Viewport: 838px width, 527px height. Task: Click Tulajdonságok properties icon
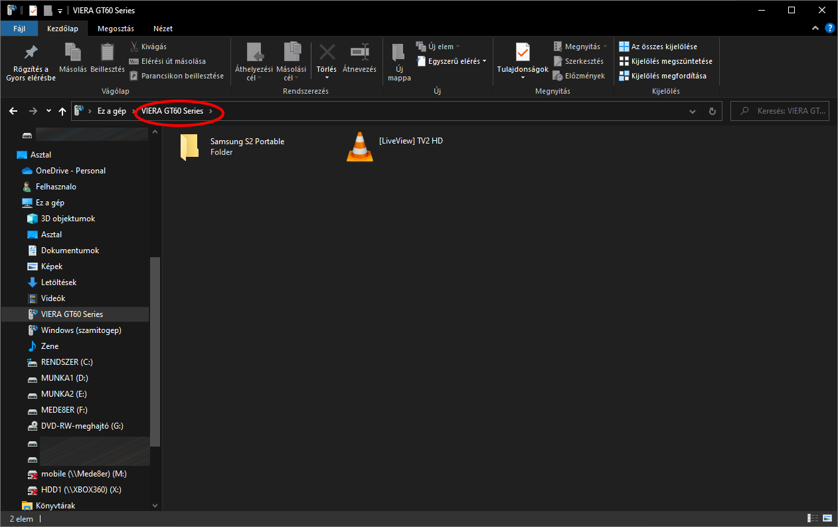(523, 53)
